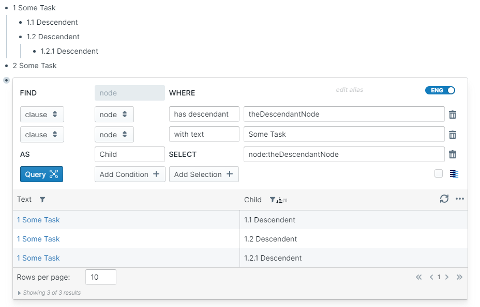480x307 pixels.
Task: Click the striped layout icon beside checkbox
Action: (x=454, y=174)
